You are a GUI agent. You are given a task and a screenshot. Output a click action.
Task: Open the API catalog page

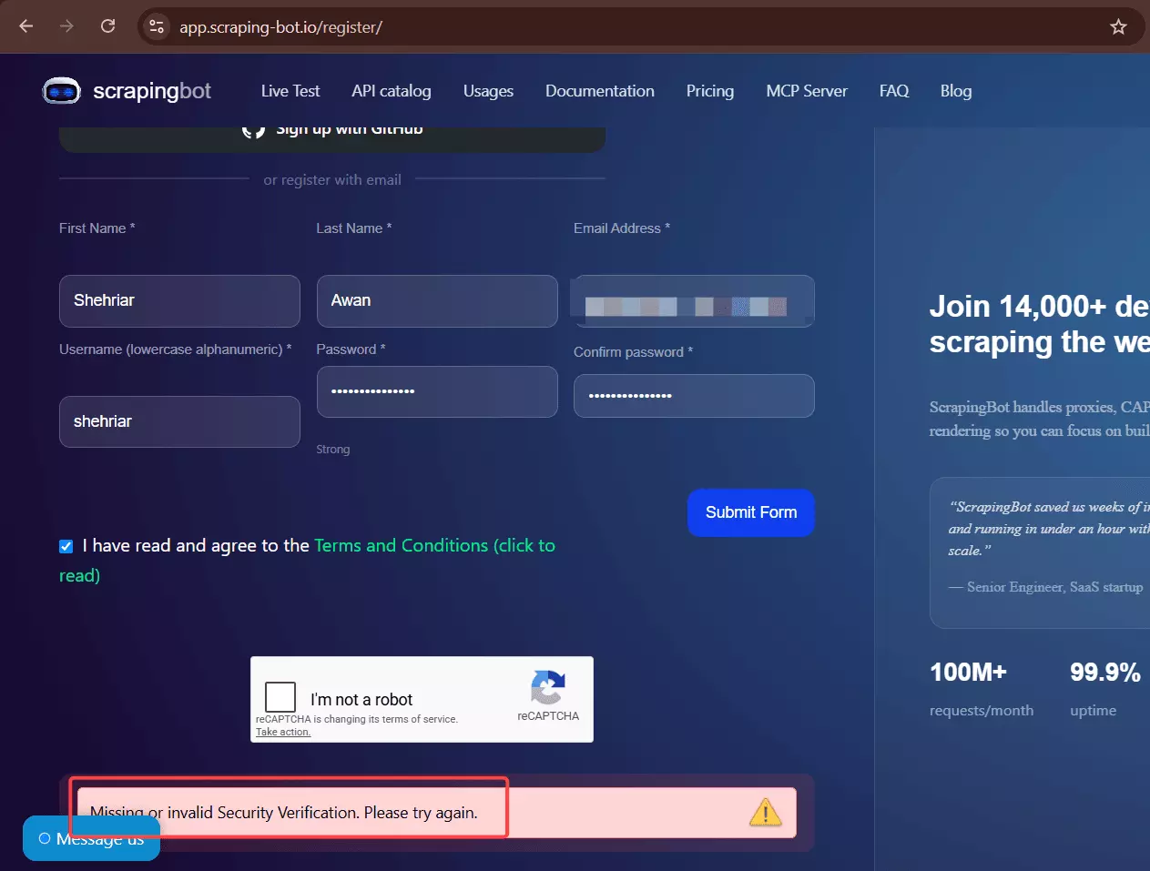tap(392, 91)
